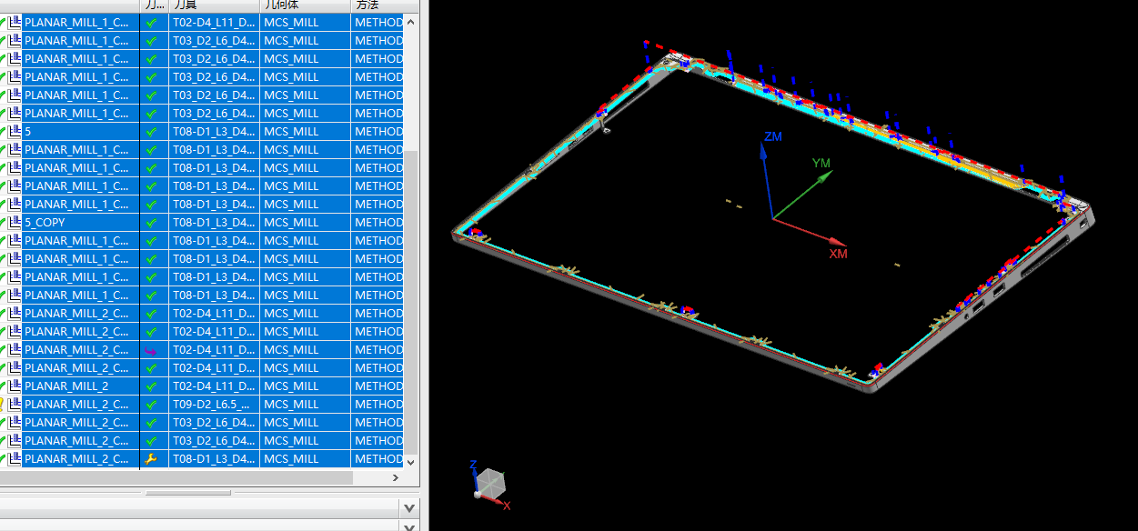Click the green YM axis label

point(821,164)
